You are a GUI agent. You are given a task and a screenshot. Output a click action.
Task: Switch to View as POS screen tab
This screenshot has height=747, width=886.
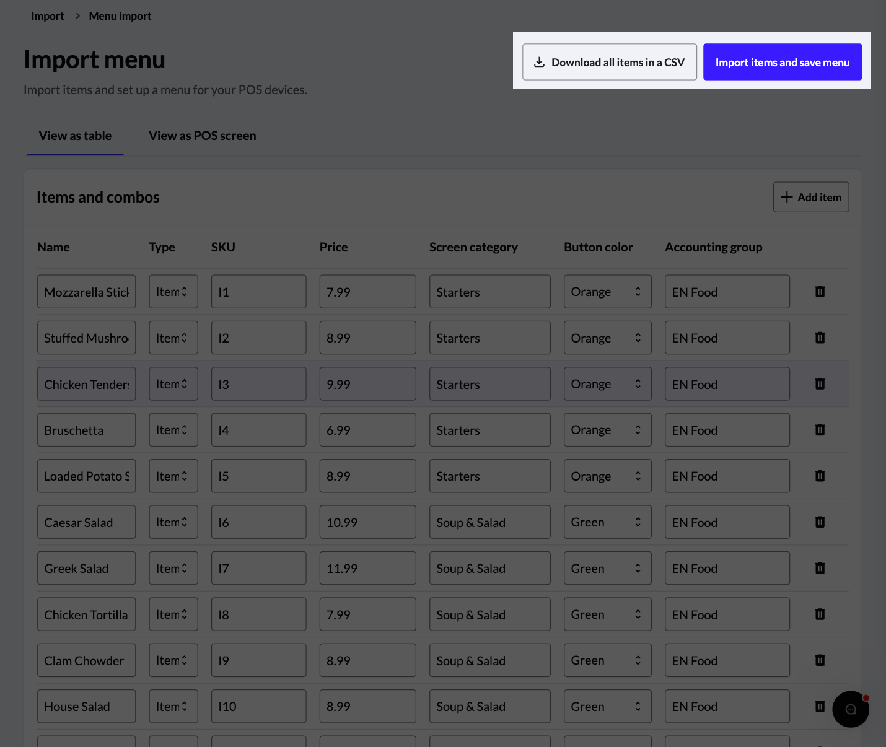click(203, 136)
